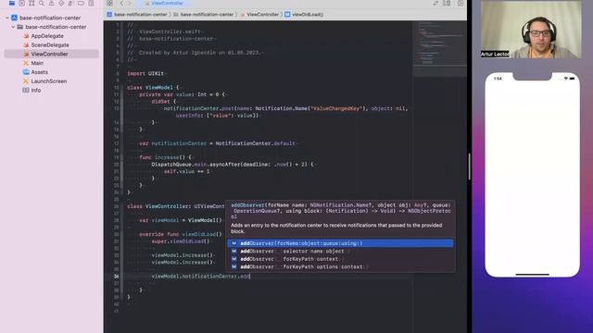Screen dimensions: 593x333
Task: Click the 'self.value += 1' line
Action: 186,171
